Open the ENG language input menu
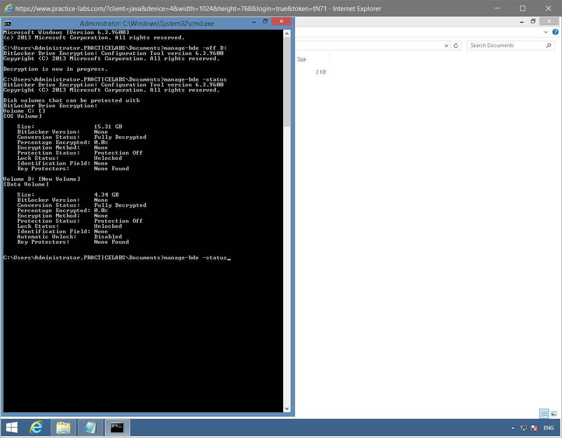Image resolution: width=562 pixels, height=438 pixels. [548, 428]
